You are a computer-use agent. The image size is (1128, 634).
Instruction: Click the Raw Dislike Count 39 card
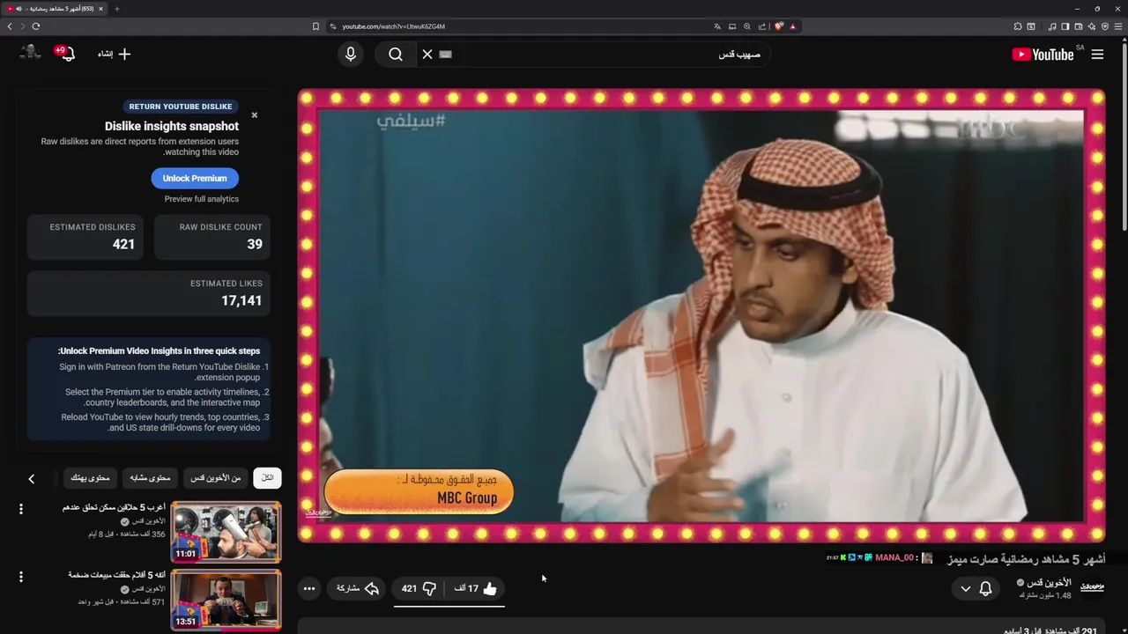(x=211, y=236)
